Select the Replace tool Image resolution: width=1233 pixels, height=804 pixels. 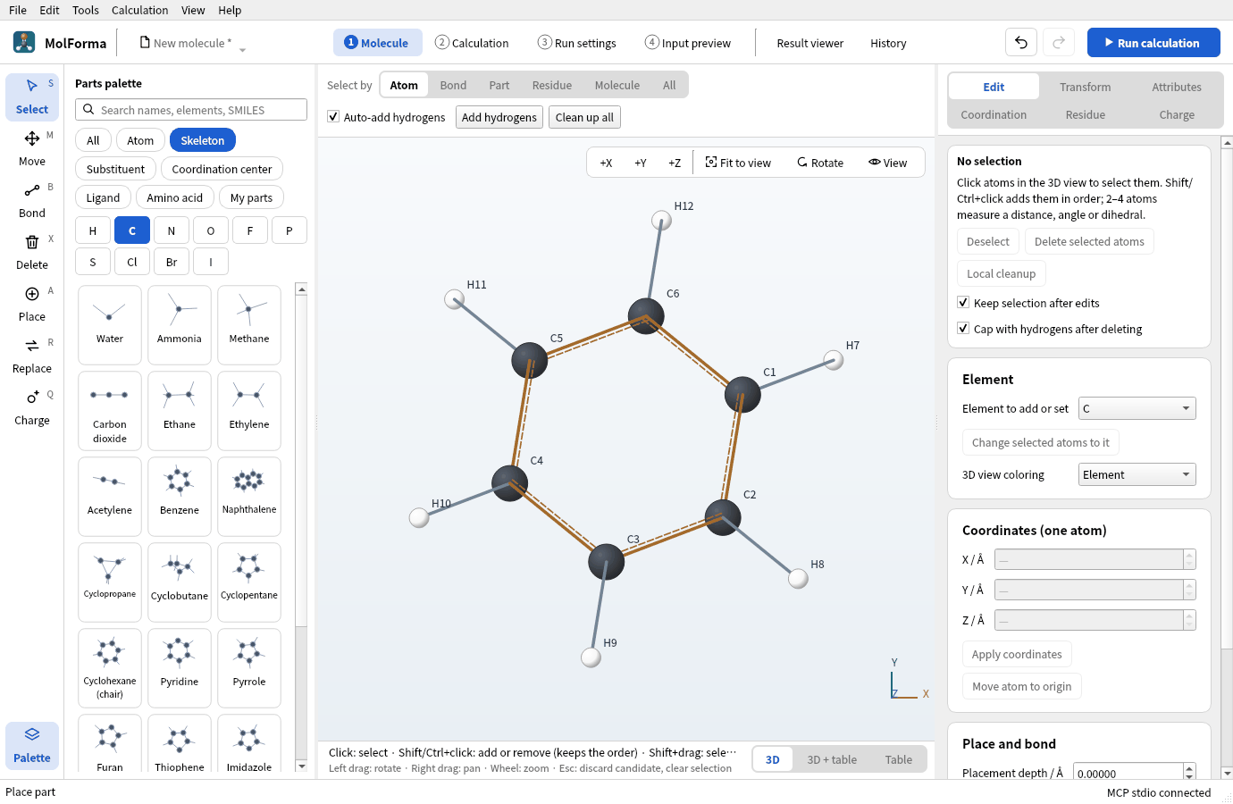(x=32, y=356)
